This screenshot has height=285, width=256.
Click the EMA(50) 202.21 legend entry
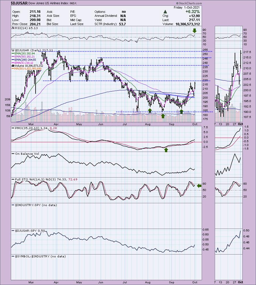25,57
